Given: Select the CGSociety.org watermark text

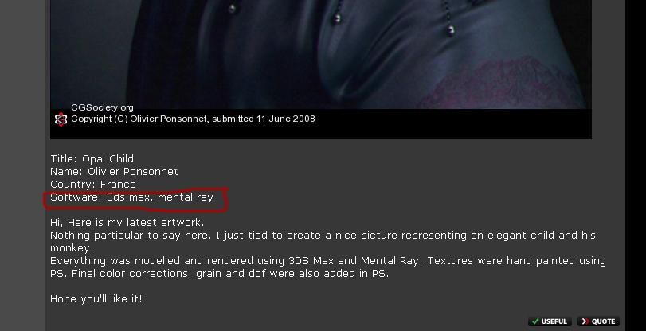Looking at the screenshot, I should click(102, 108).
